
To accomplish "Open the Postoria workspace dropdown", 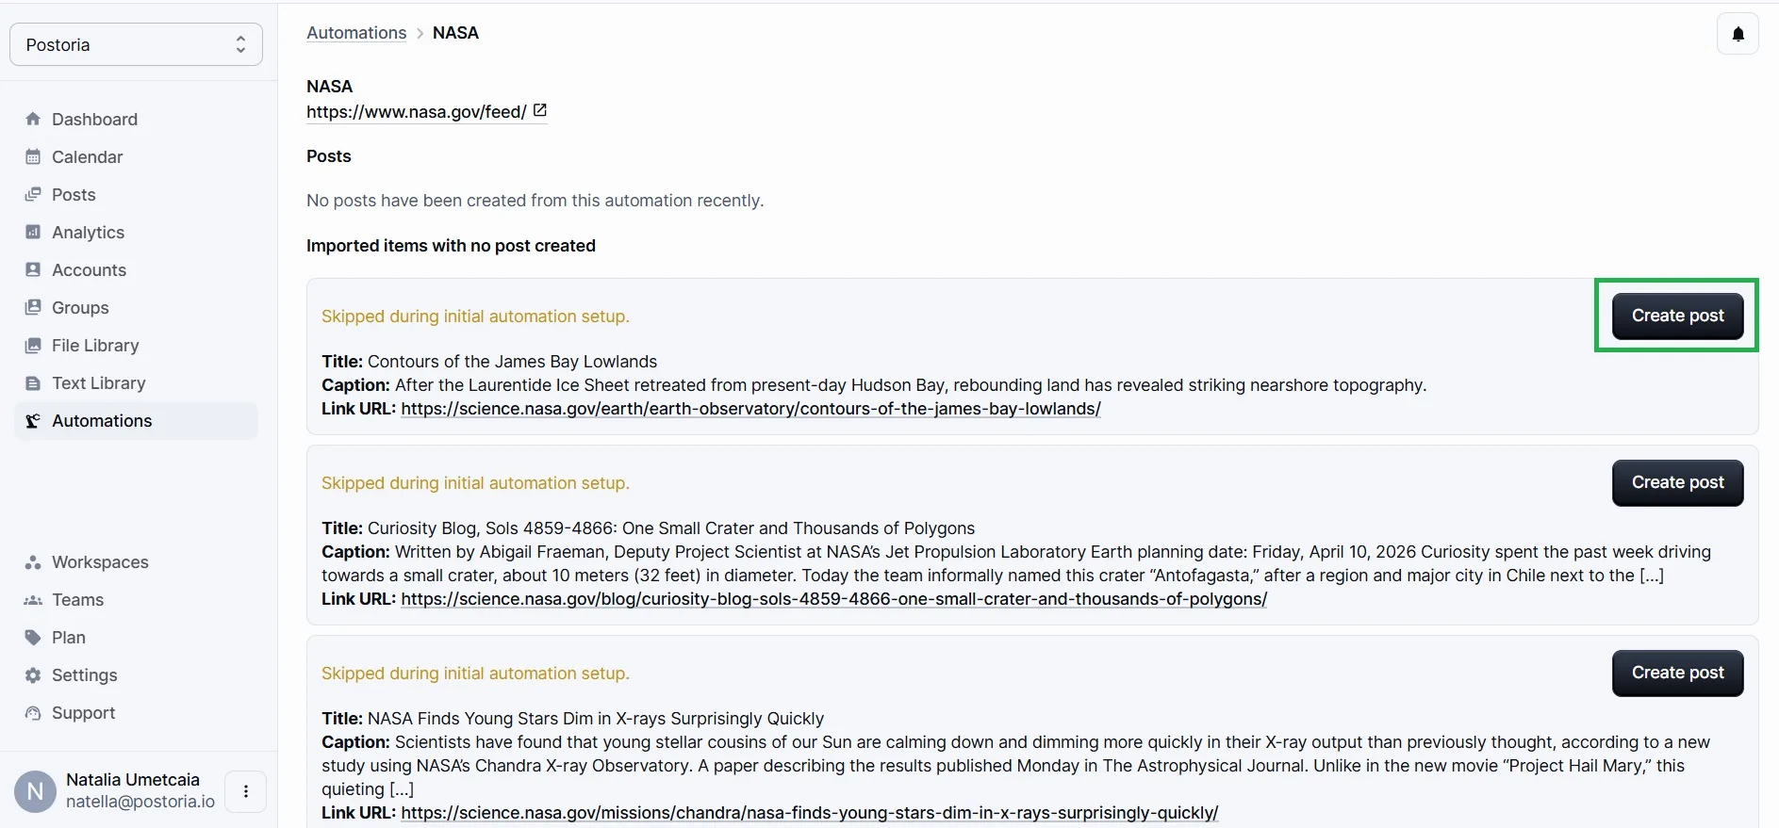I will pos(136,44).
